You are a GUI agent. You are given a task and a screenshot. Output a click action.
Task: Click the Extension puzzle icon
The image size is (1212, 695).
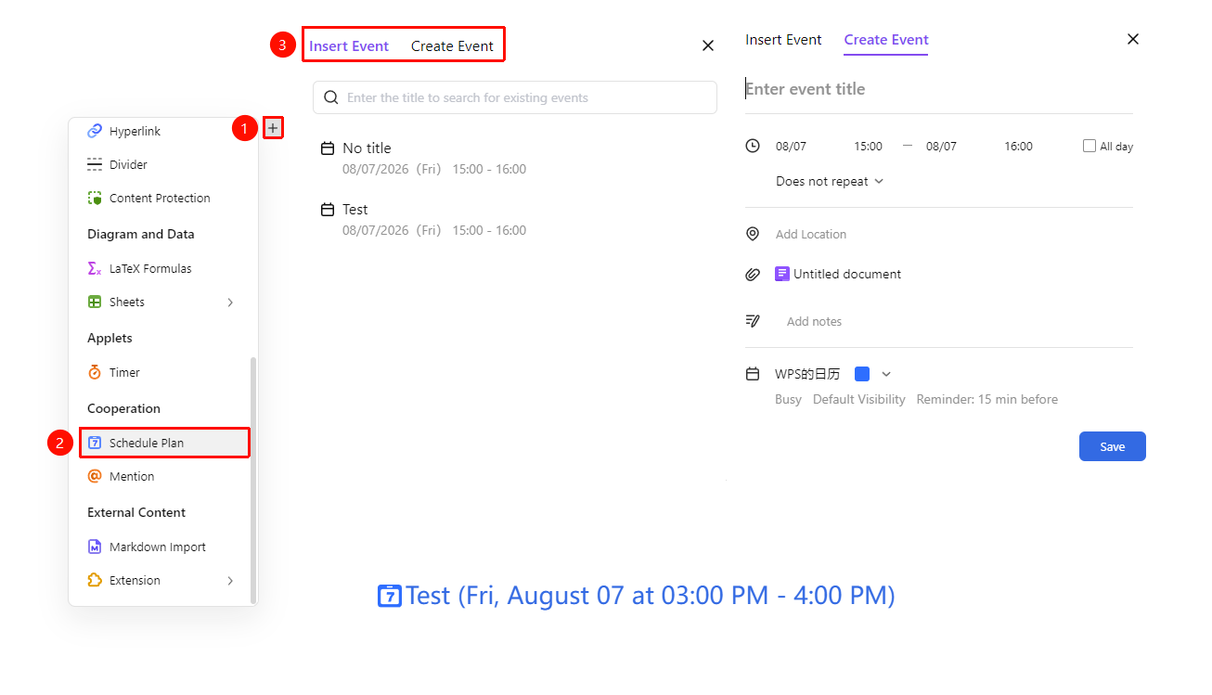pos(94,580)
